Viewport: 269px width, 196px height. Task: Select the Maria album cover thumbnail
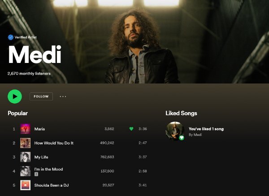[x=26, y=129]
